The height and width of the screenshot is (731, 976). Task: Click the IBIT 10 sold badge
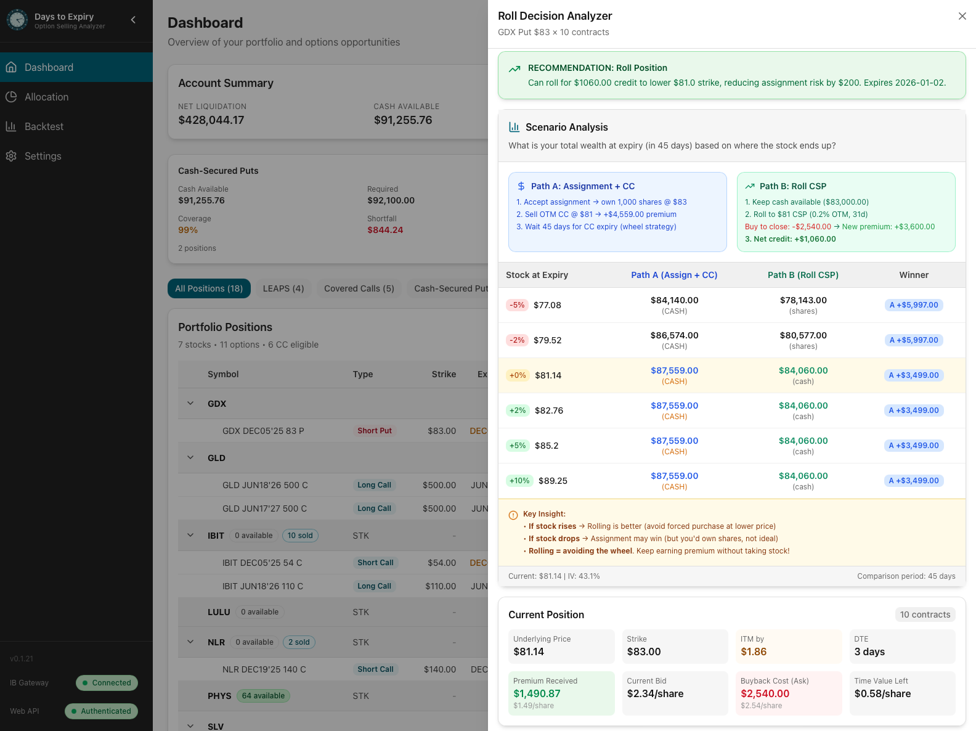click(300, 536)
